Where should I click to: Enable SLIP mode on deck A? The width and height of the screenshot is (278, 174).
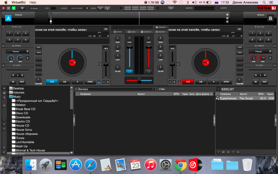(39, 47)
